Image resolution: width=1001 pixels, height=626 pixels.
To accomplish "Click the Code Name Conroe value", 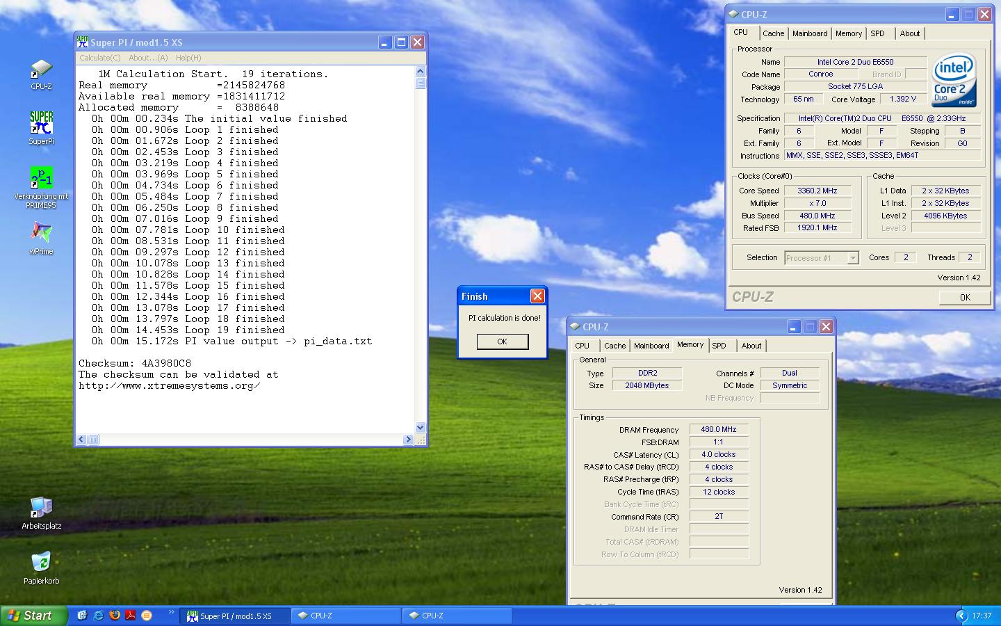I will pyautogui.click(x=821, y=74).
